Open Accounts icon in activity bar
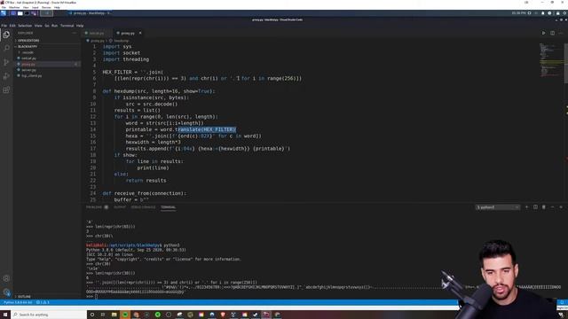Viewport: 568px width, 319px height. 6,278
